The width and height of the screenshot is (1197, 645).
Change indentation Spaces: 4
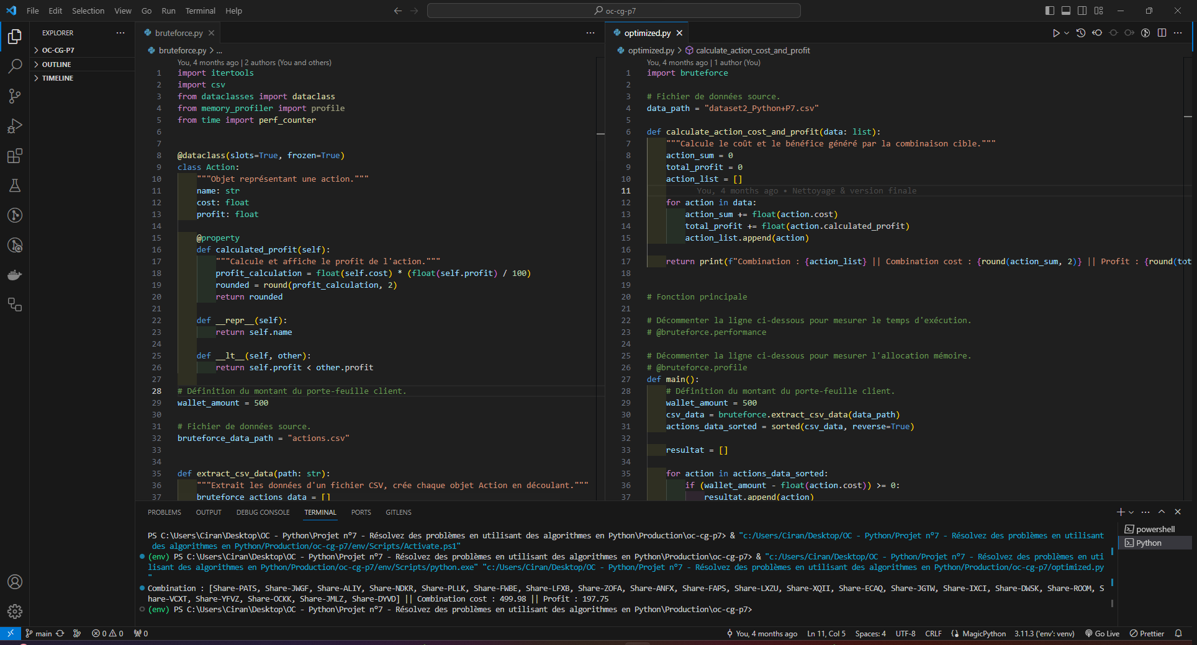870,633
